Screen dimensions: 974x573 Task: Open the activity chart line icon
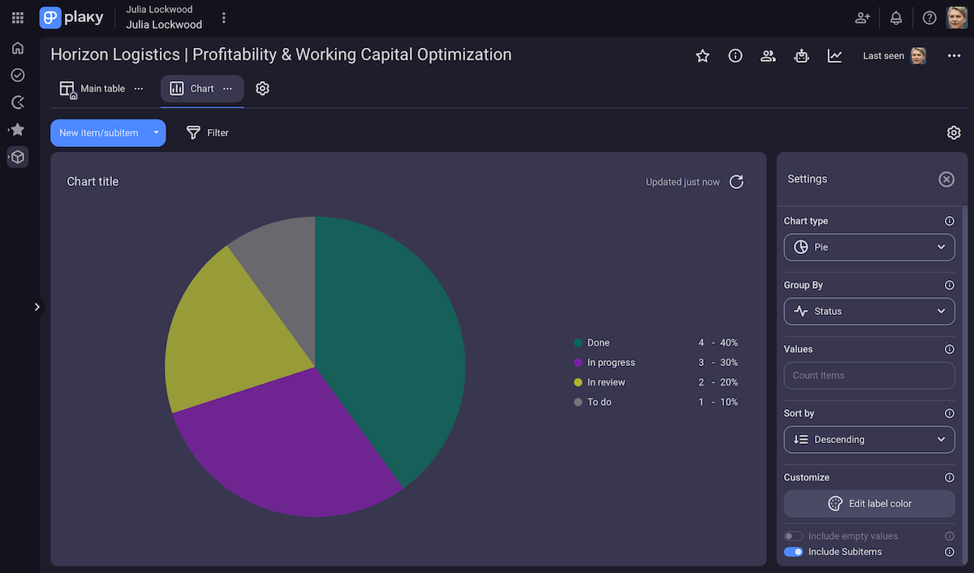point(834,56)
